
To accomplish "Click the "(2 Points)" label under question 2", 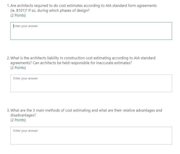I will click(18, 68).
